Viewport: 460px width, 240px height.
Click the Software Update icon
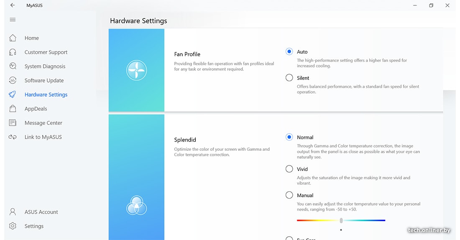(x=13, y=80)
